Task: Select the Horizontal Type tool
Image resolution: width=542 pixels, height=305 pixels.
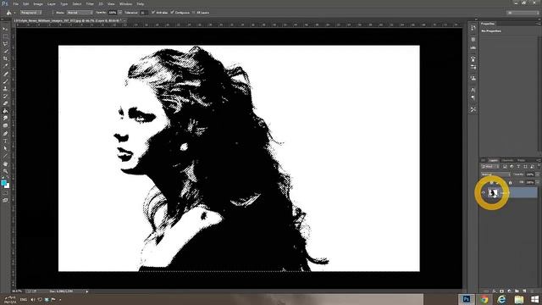Action: click(5, 141)
